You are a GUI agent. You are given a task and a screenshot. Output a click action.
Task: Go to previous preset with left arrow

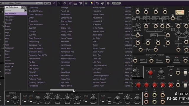coord(45,3)
